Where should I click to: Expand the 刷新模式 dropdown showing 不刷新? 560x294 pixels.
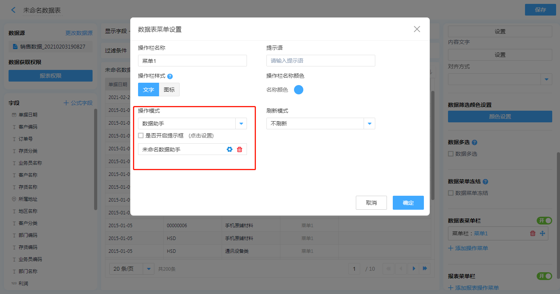tap(369, 124)
